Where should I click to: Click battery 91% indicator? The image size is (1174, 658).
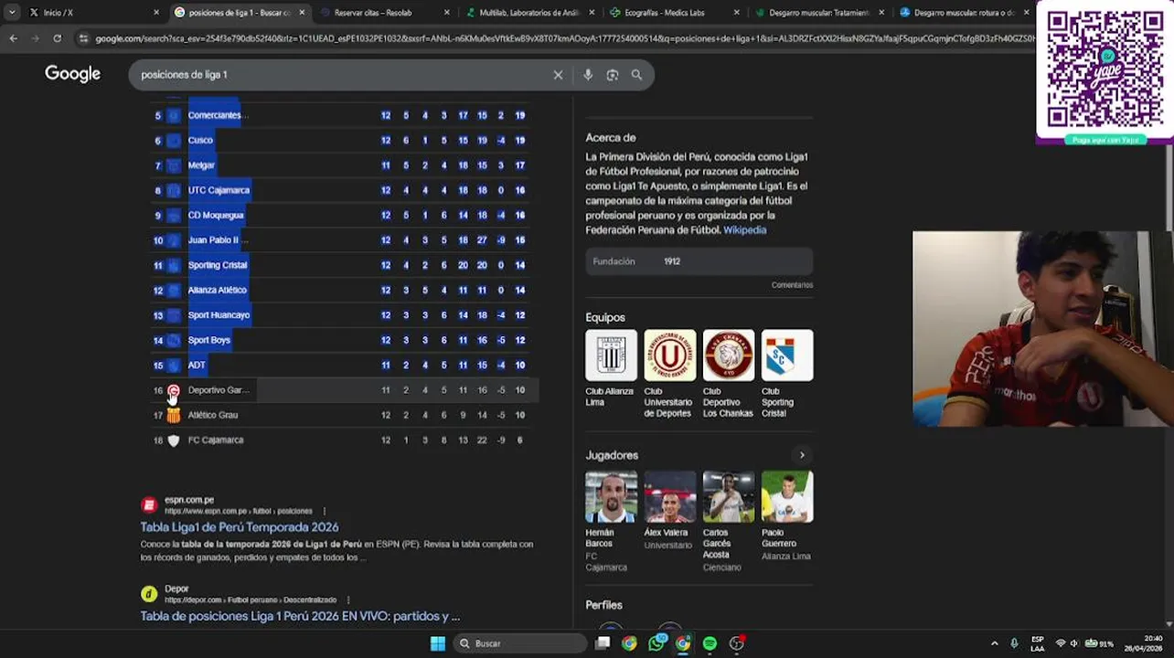coord(1099,643)
